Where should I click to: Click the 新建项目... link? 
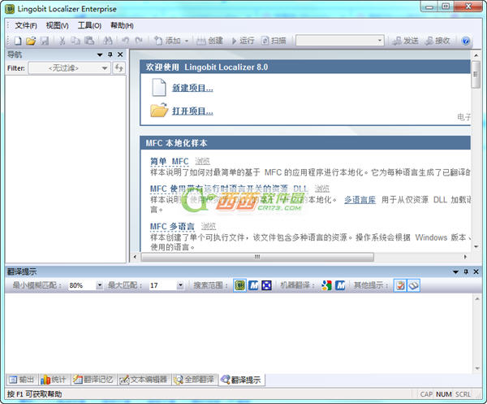pyautogui.click(x=192, y=88)
